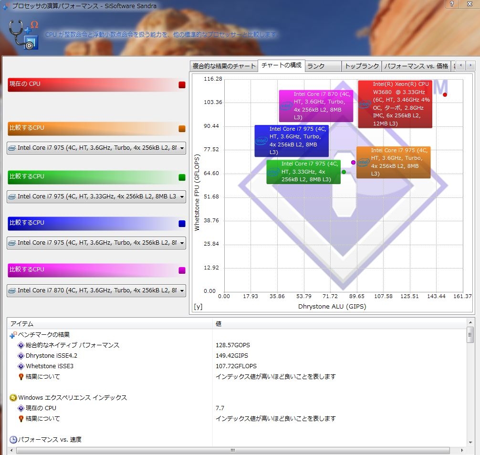Click Intel logo in Core i7 870 dropdown
The image size is (480, 455).
pos(12,290)
